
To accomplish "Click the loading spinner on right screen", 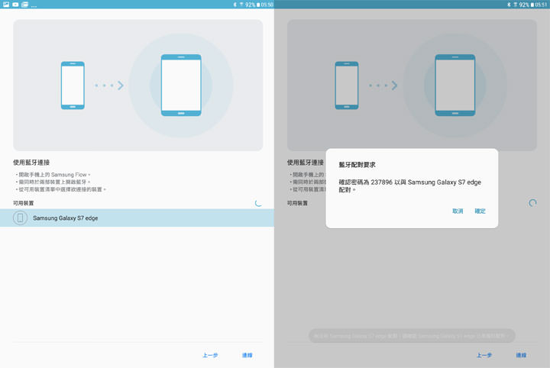I will 532,203.
